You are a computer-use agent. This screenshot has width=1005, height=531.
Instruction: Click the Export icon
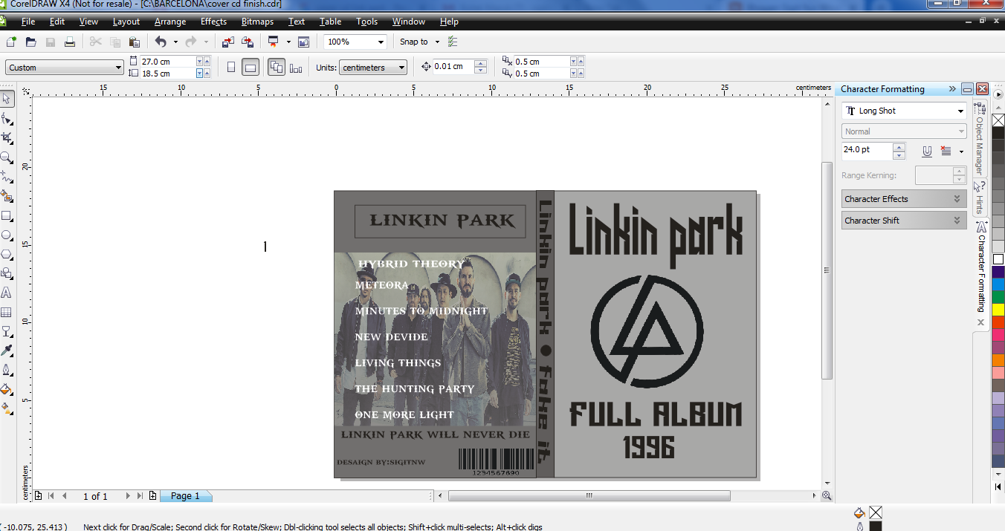(247, 42)
